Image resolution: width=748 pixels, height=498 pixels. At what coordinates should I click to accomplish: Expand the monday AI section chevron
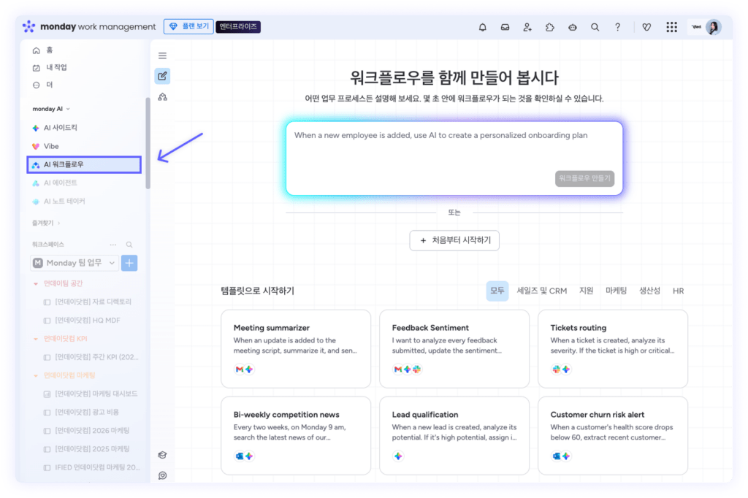pos(69,109)
